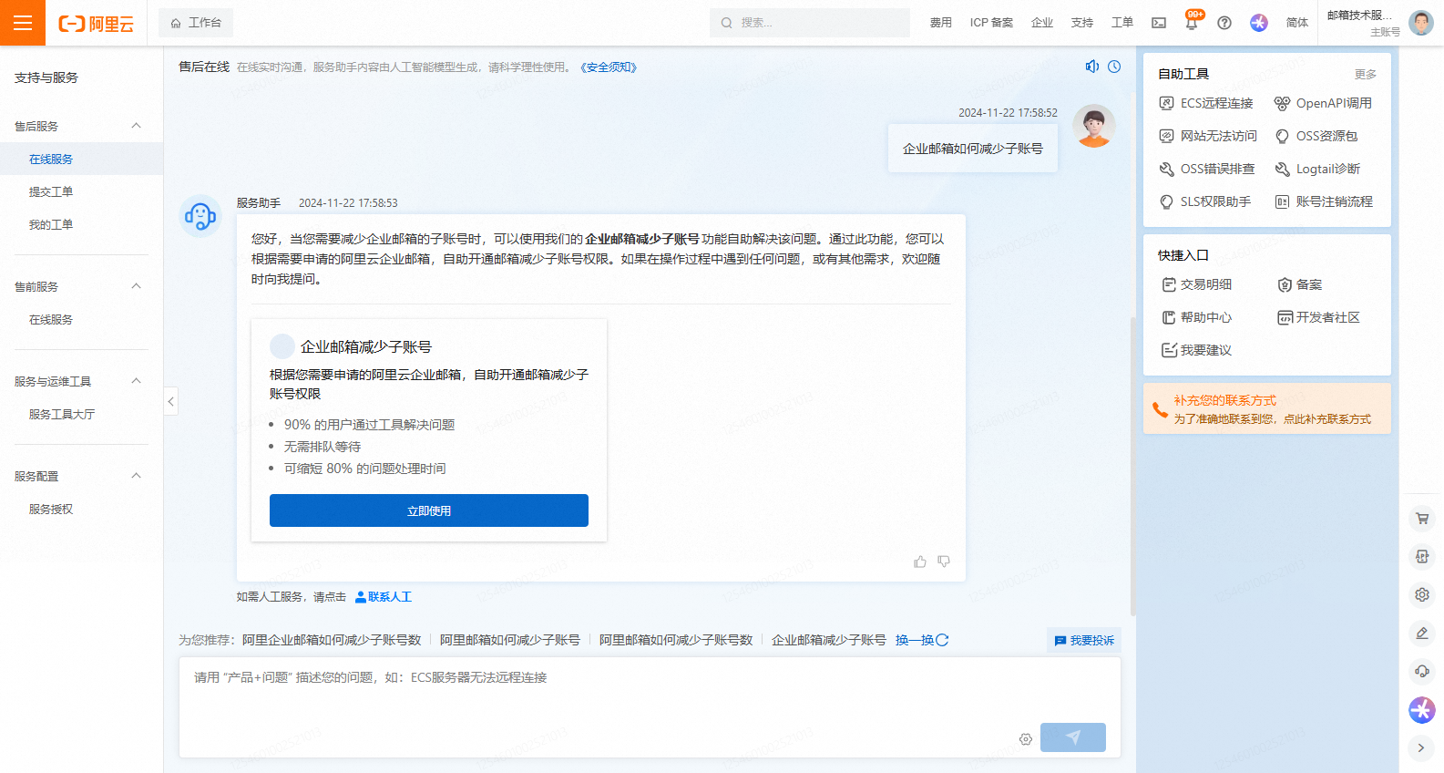Open 备案 quick entry
Screen dimensions: 1444x773
(1300, 284)
